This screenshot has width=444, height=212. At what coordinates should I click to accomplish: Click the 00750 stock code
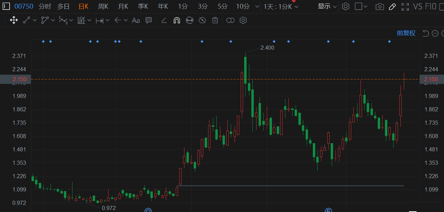click(24, 6)
